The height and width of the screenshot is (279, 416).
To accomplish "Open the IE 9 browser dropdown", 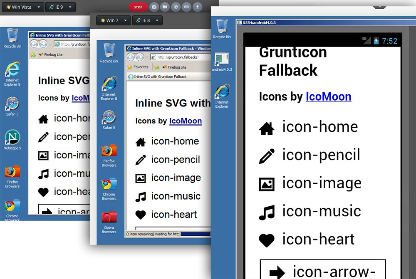I will (60, 7).
